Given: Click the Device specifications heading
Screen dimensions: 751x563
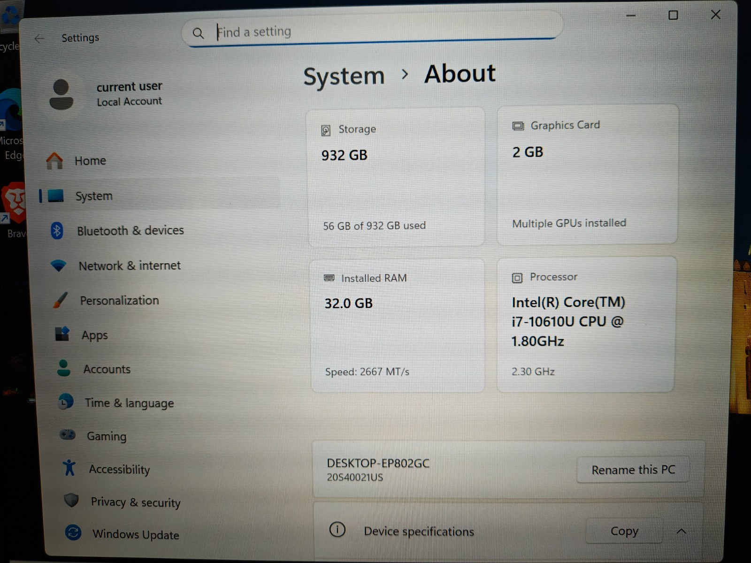Looking at the screenshot, I should 419,531.
